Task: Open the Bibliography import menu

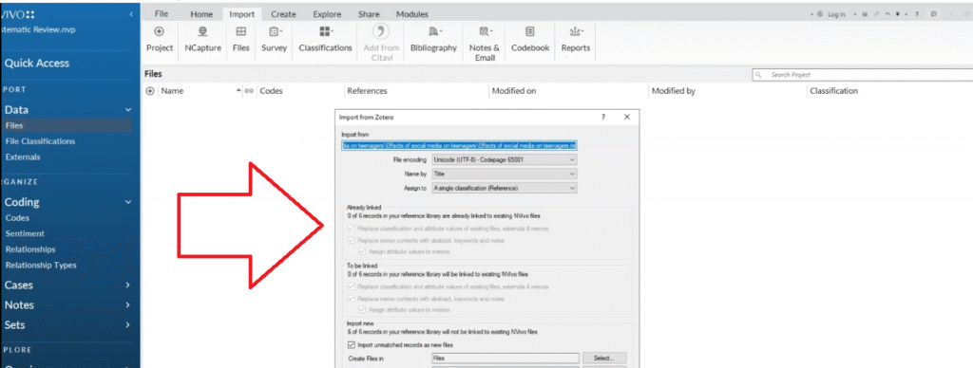Action: [x=433, y=40]
